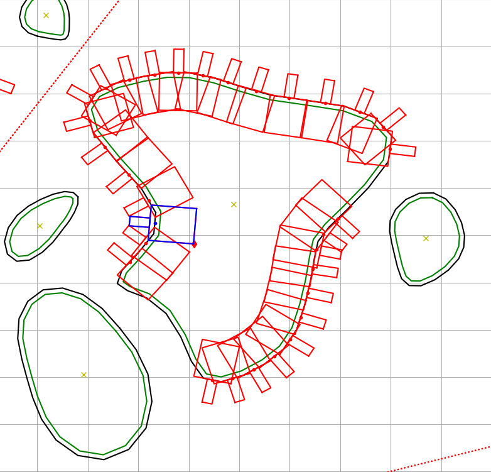Click the red dotted line in the top-left corner
Screen dimensions: 491x472
pyautogui.click(x=60, y=76)
